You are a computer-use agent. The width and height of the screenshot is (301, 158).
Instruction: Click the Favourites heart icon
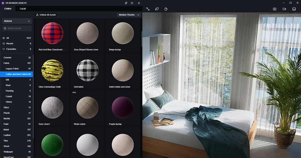click(3, 49)
